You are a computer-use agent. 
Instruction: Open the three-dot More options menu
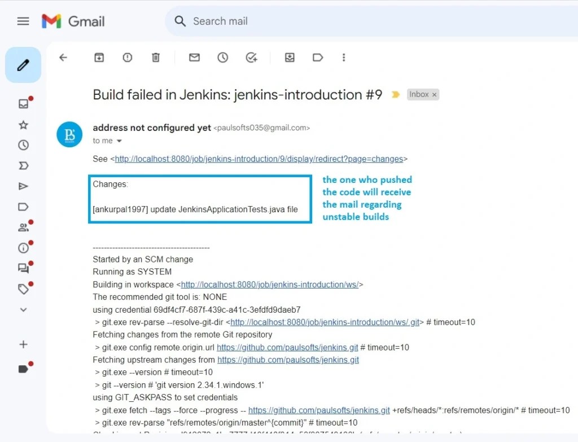click(x=344, y=57)
